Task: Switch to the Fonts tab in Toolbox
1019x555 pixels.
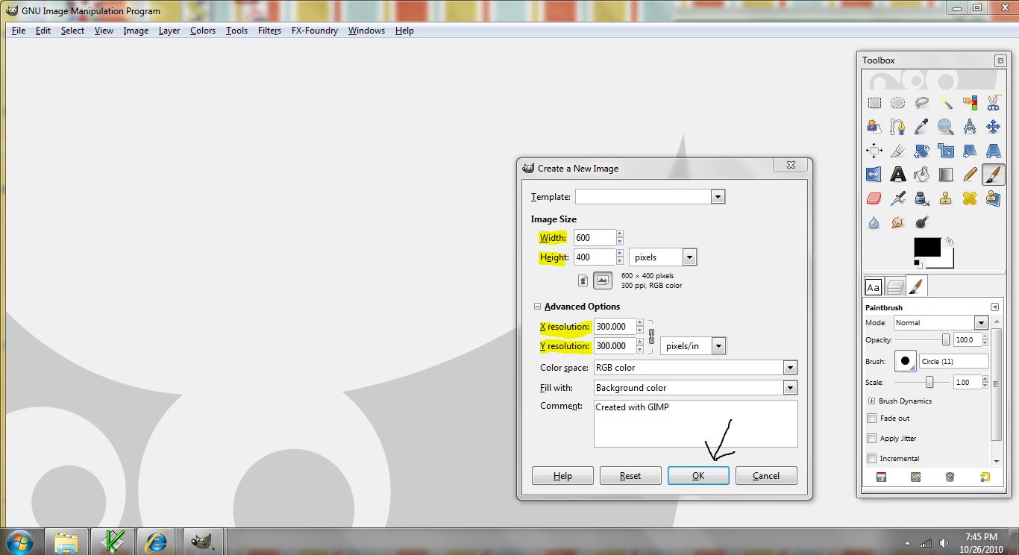Action: [x=873, y=286]
